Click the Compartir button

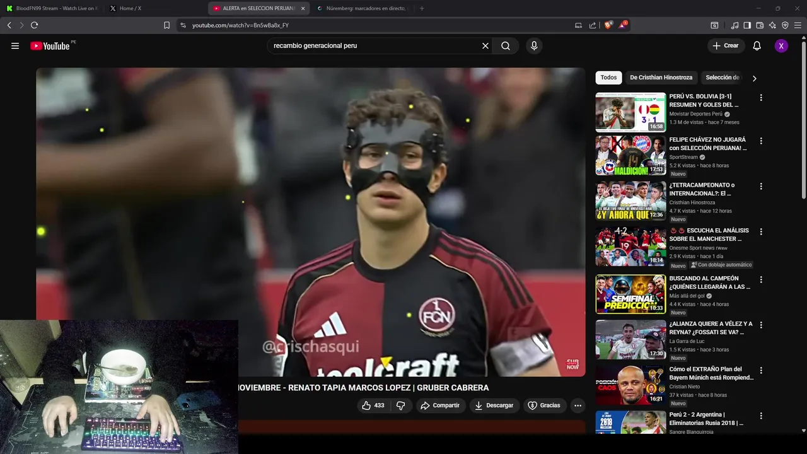(441, 405)
